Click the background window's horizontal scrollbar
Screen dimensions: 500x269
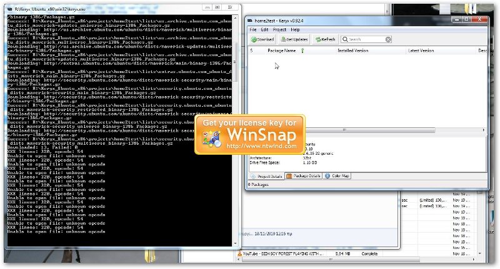pos(331,260)
